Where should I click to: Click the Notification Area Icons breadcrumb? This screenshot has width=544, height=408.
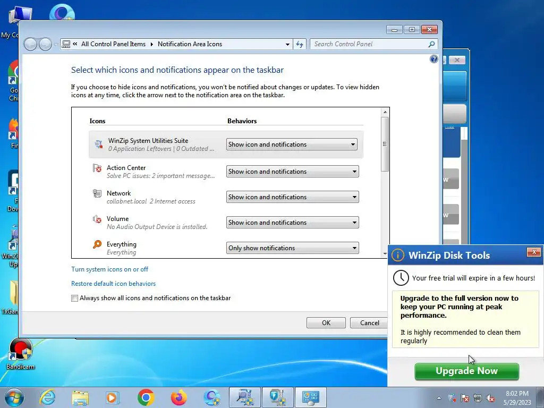190,44
